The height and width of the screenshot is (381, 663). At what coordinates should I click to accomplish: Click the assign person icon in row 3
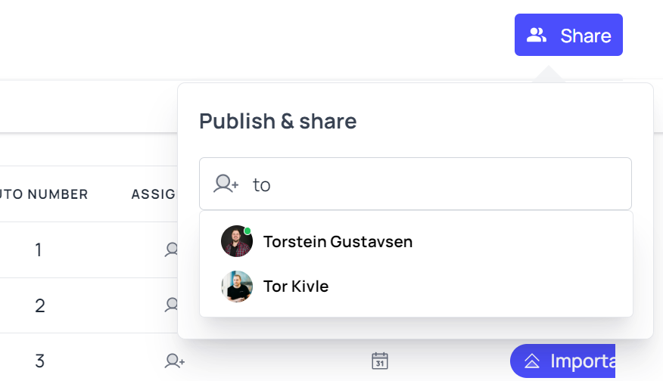coord(174,361)
